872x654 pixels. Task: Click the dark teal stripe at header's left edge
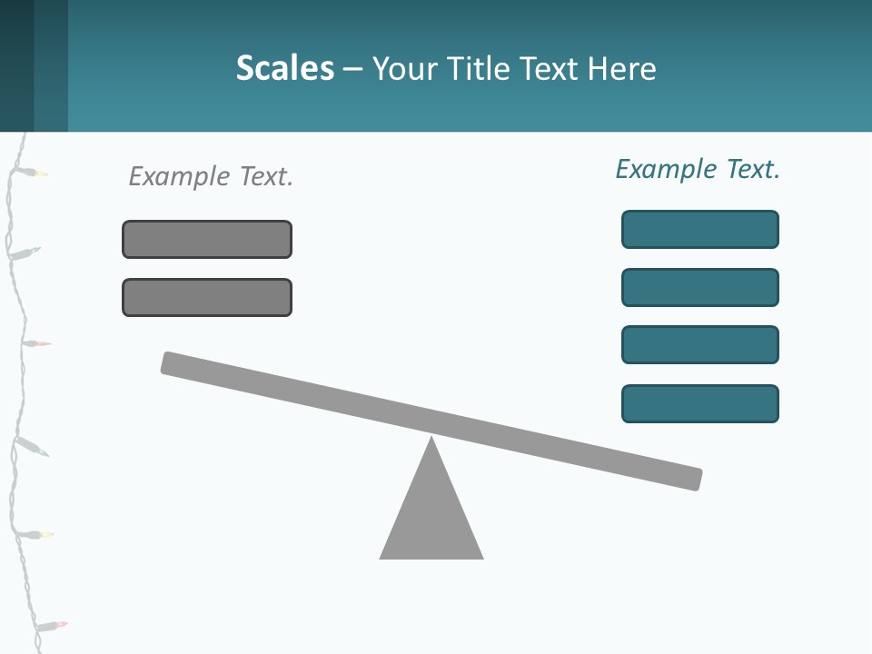pyautogui.click(x=16, y=65)
